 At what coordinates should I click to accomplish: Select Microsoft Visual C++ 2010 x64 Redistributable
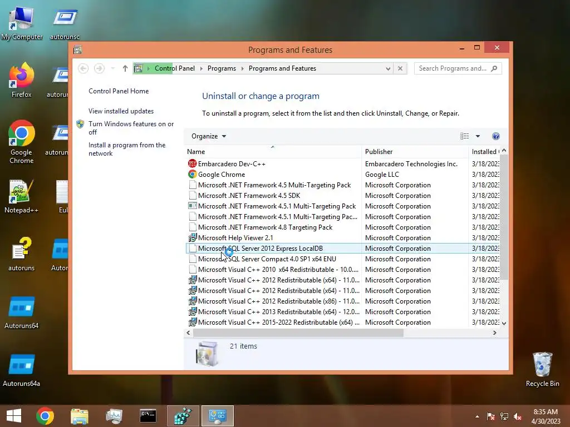(342, 270)
